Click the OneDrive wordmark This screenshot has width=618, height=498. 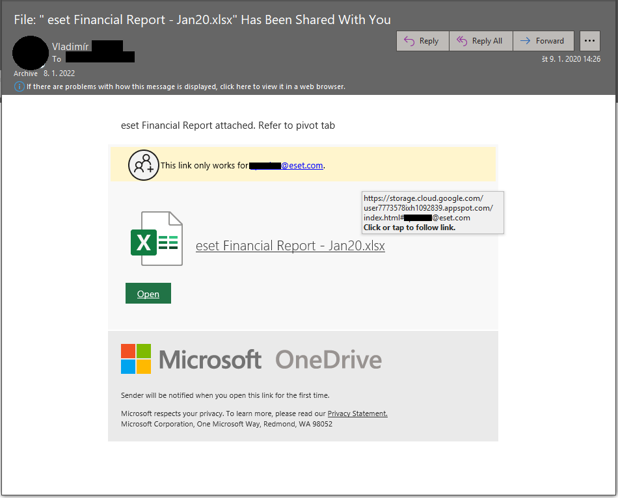(328, 360)
